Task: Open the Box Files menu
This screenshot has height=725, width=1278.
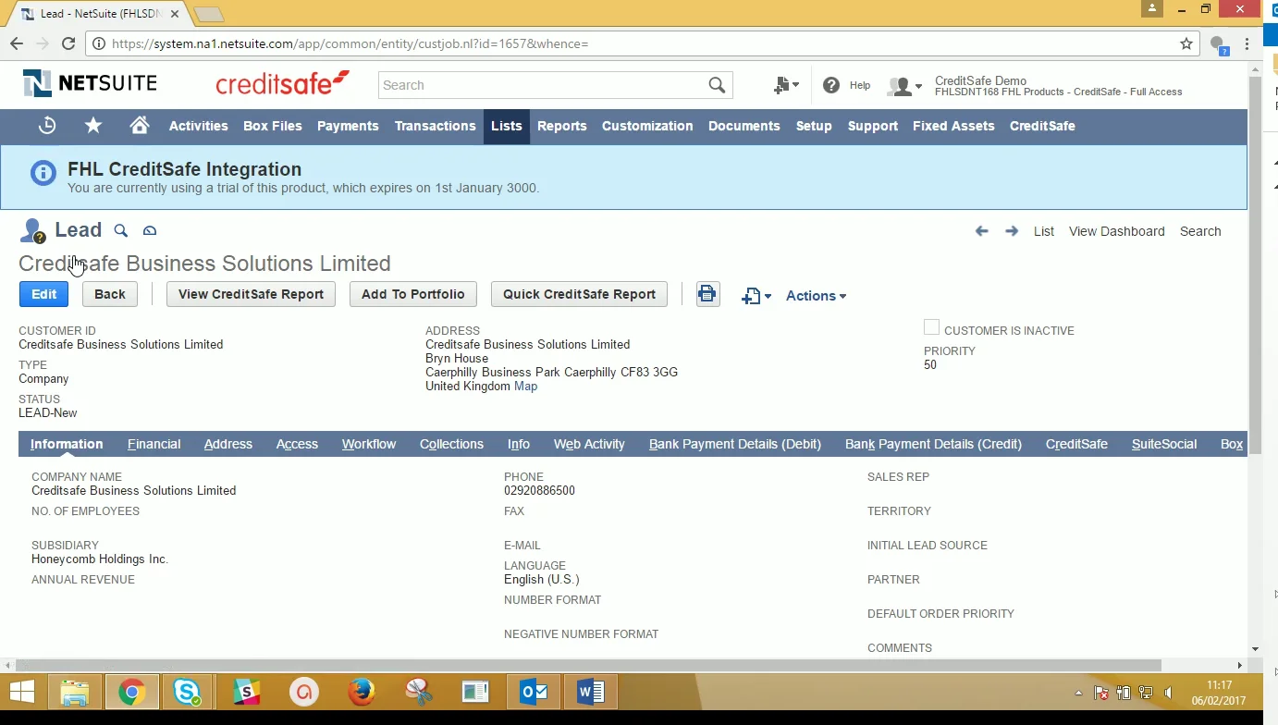Action: 273,126
